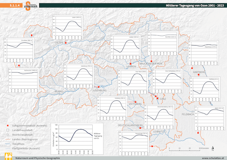Click the yellow nature icon in footer
This screenshot has height=160, width=227.
pos(8,156)
